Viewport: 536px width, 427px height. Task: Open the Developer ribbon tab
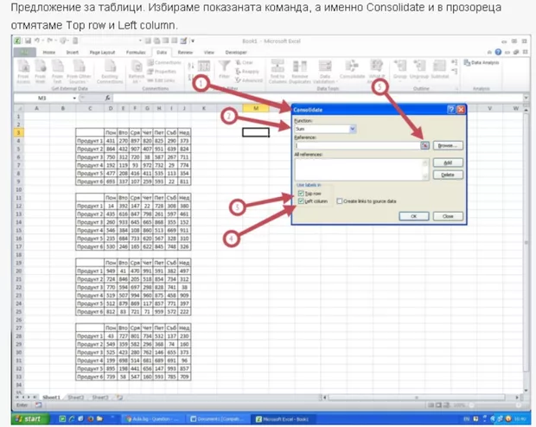coord(236,53)
